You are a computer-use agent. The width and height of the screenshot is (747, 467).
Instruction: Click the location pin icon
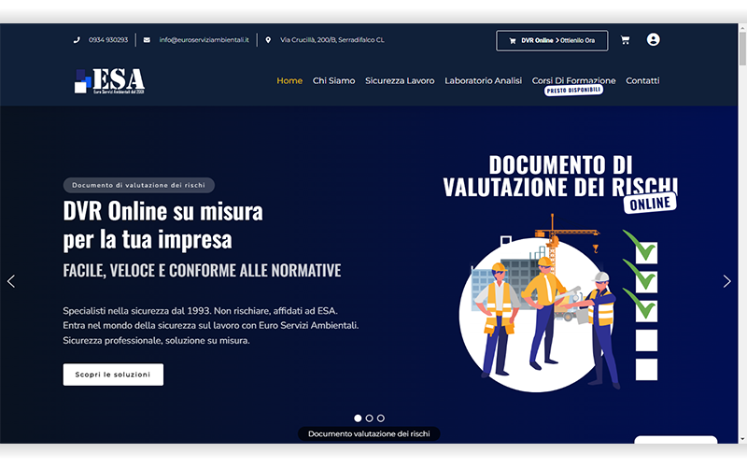pyautogui.click(x=268, y=40)
